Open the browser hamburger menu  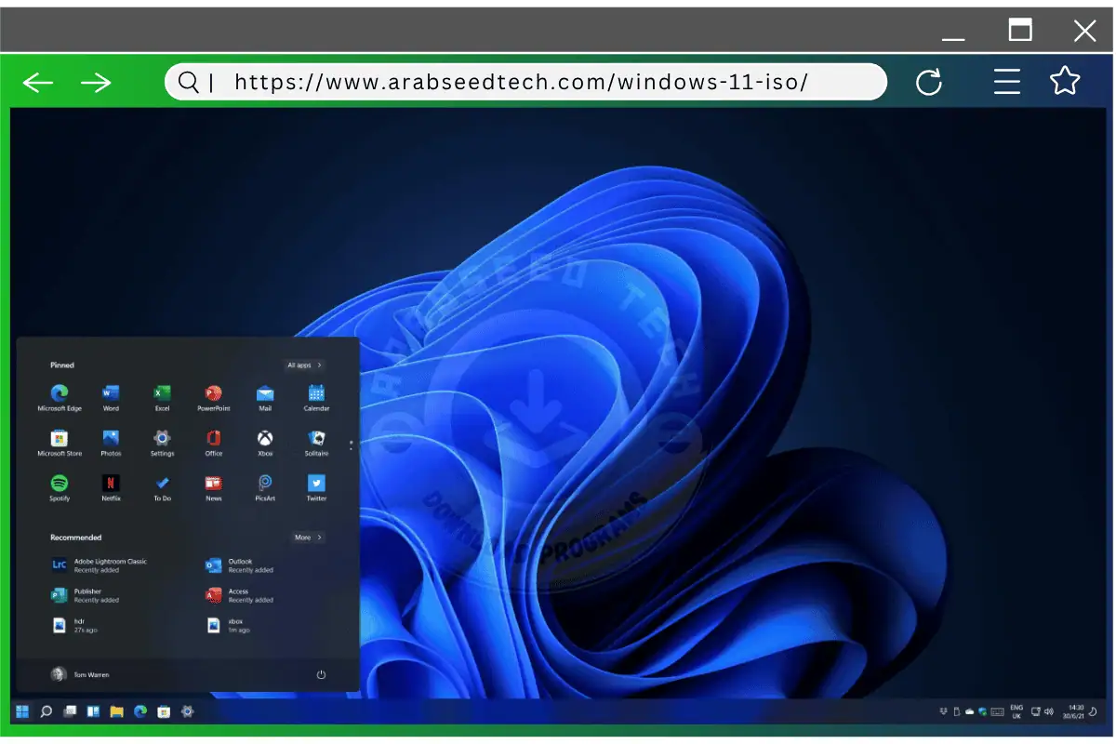click(1007, 82)
